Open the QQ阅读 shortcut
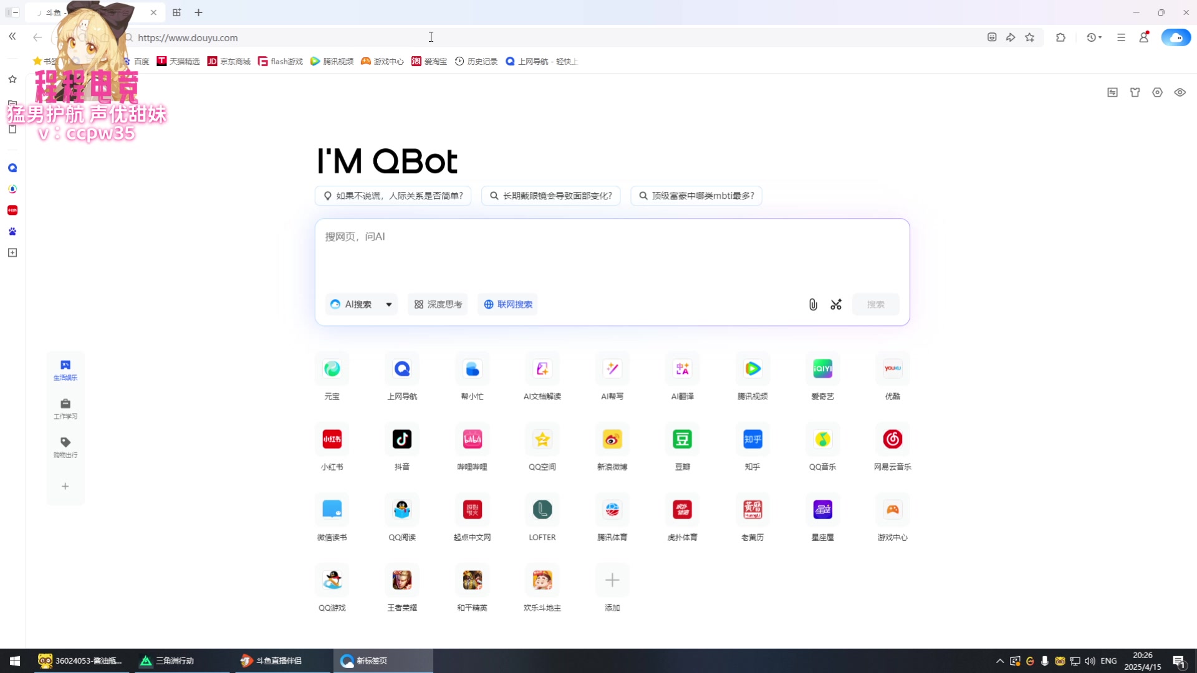This screenshot has width=1197, height=673. [x=402, y=510]
